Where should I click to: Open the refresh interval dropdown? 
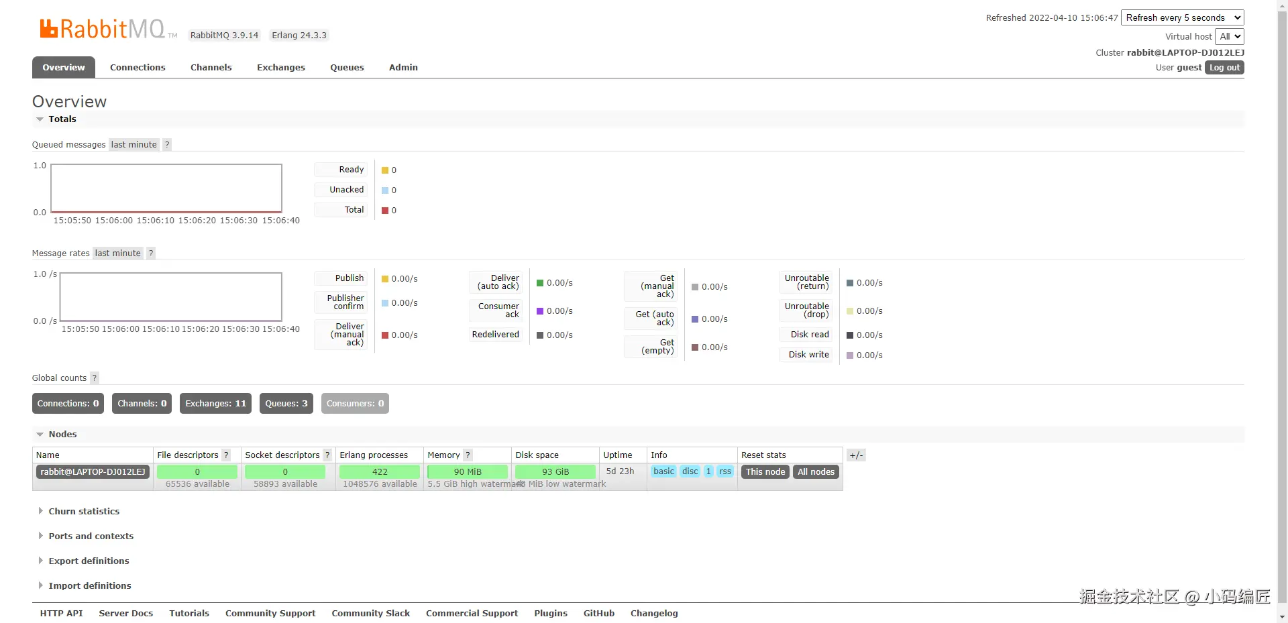tap(1183, 18)
